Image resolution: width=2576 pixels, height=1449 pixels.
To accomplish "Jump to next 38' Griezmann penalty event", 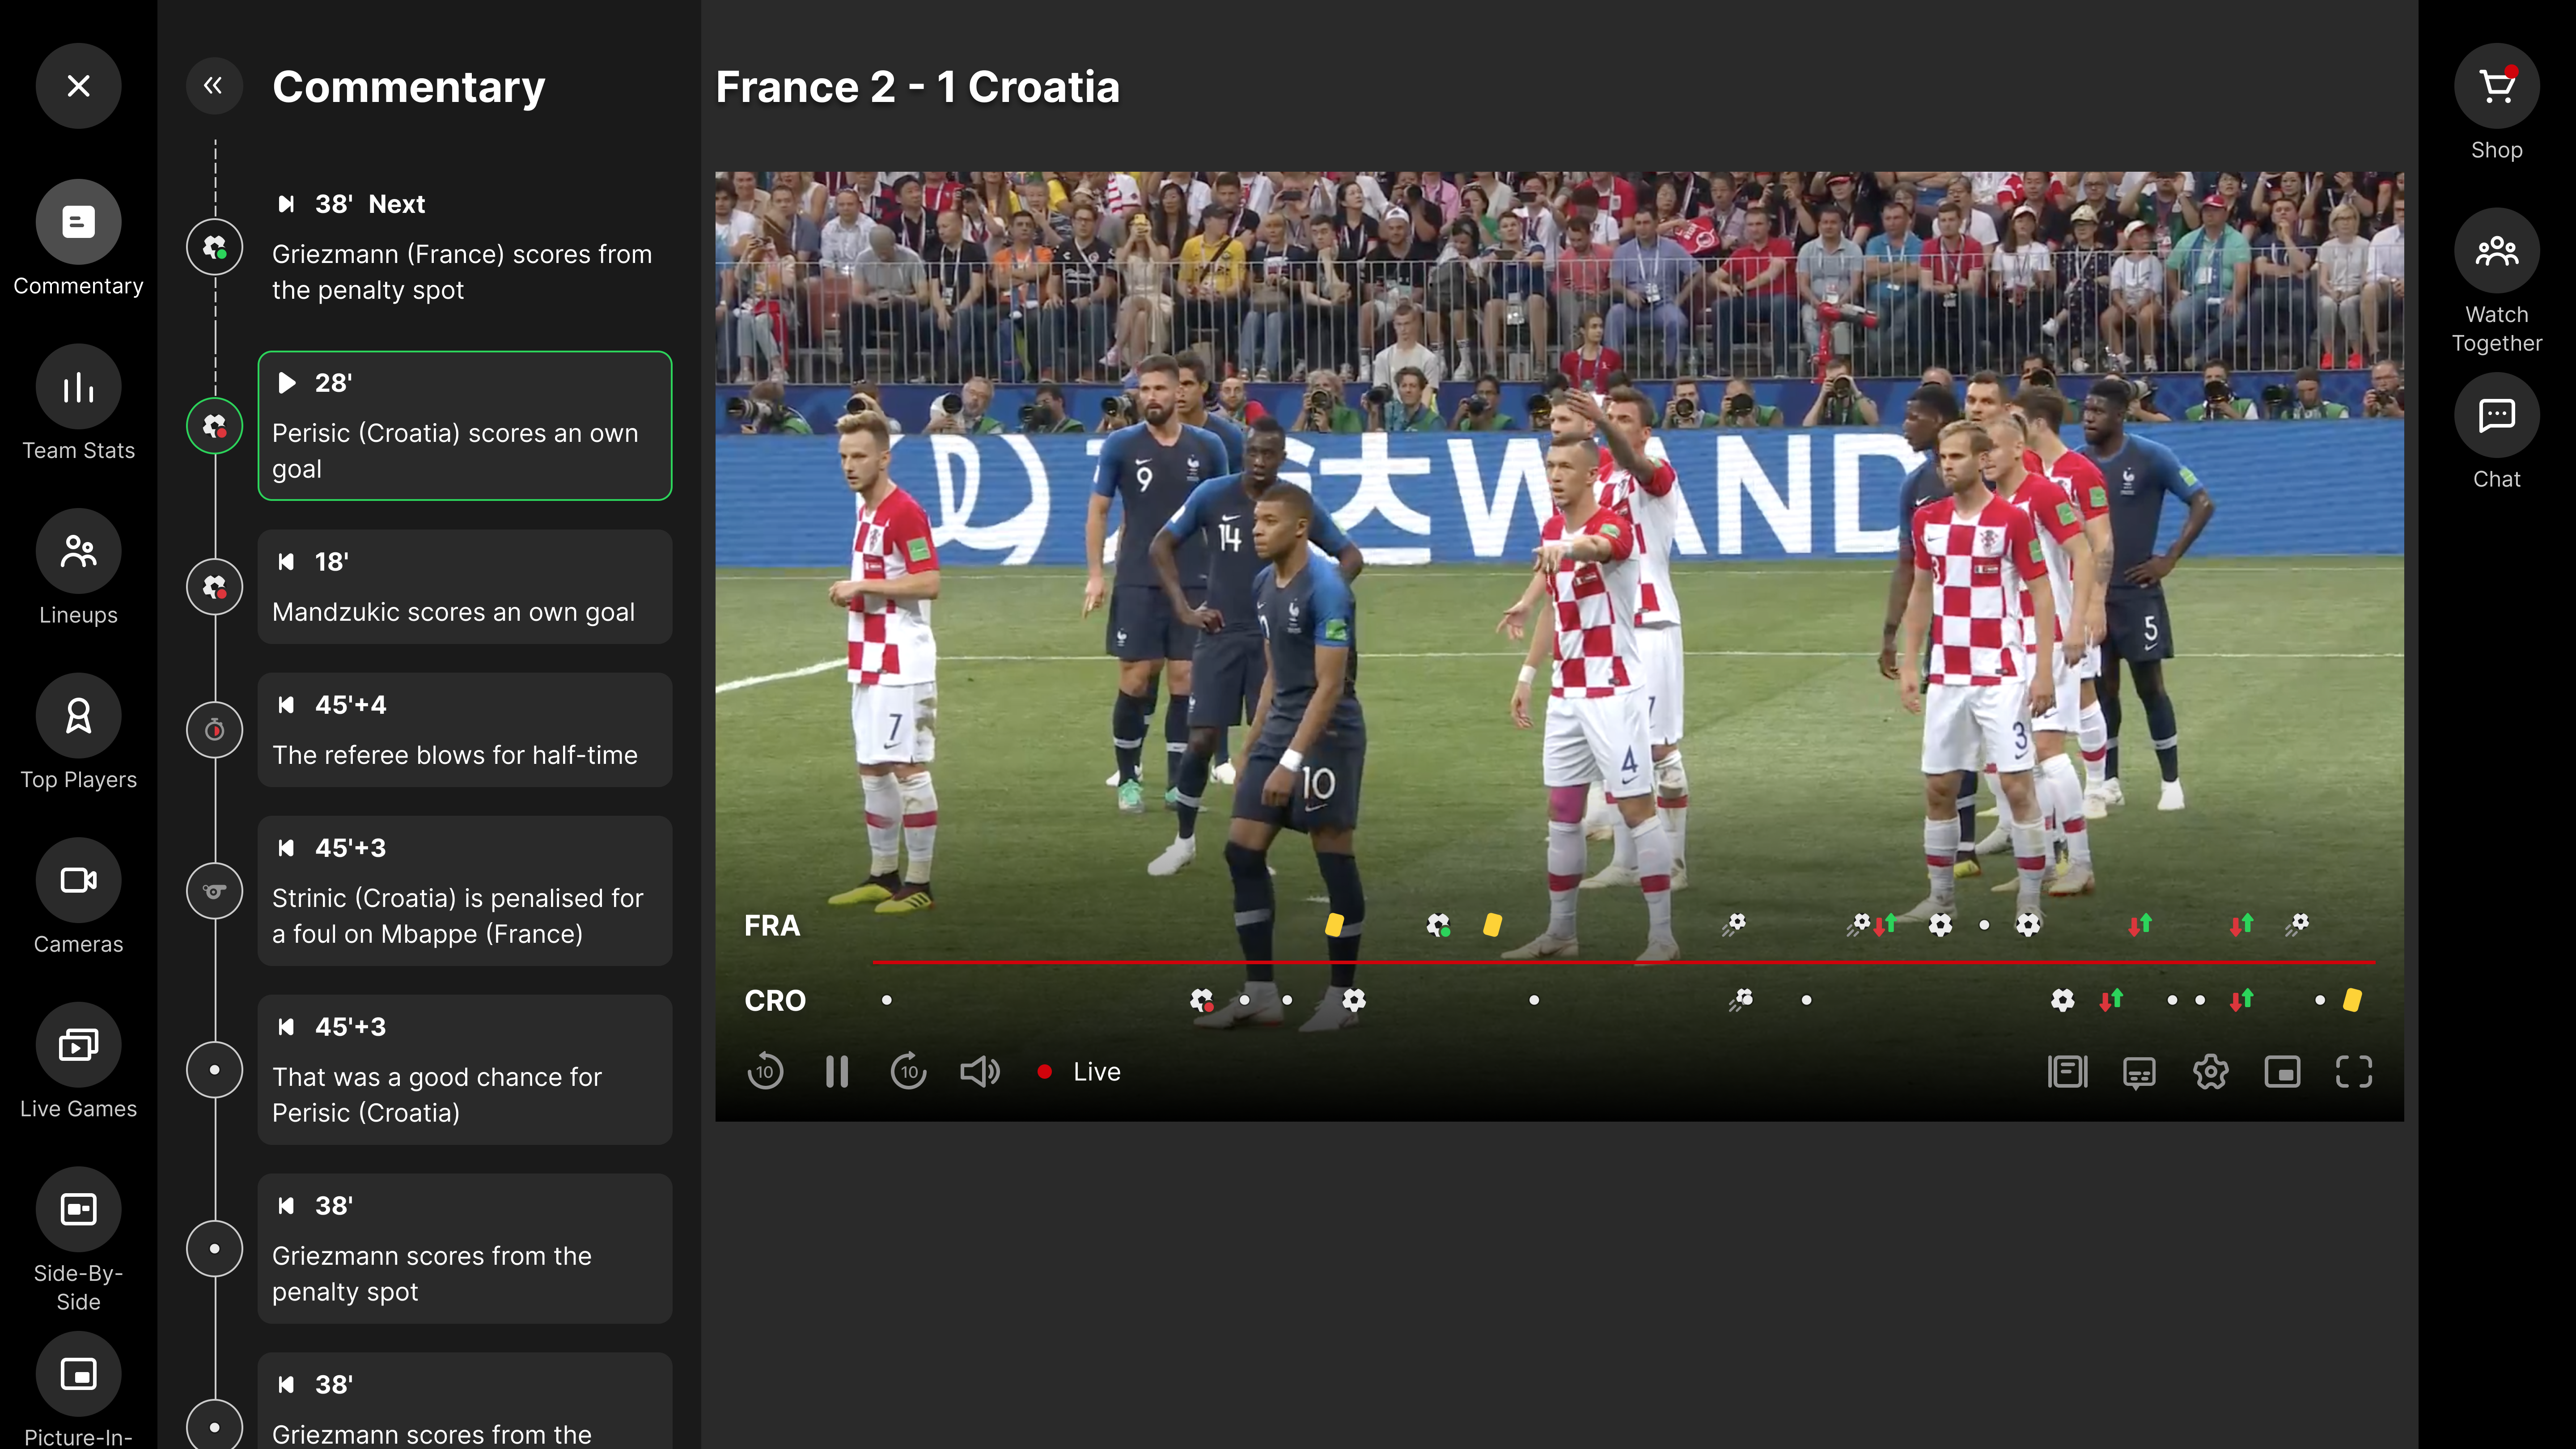I will point(464,246).
